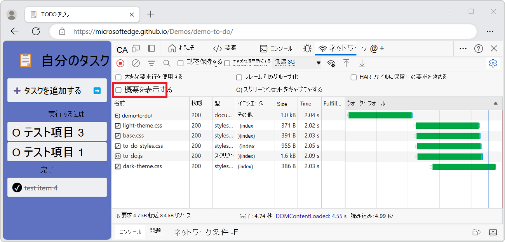The image size is (505, 242).
Task: Clear the network requests list
Action: (x=136, y=63)
